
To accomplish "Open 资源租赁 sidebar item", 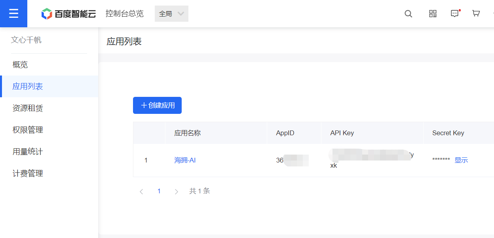I will (28, 108).
